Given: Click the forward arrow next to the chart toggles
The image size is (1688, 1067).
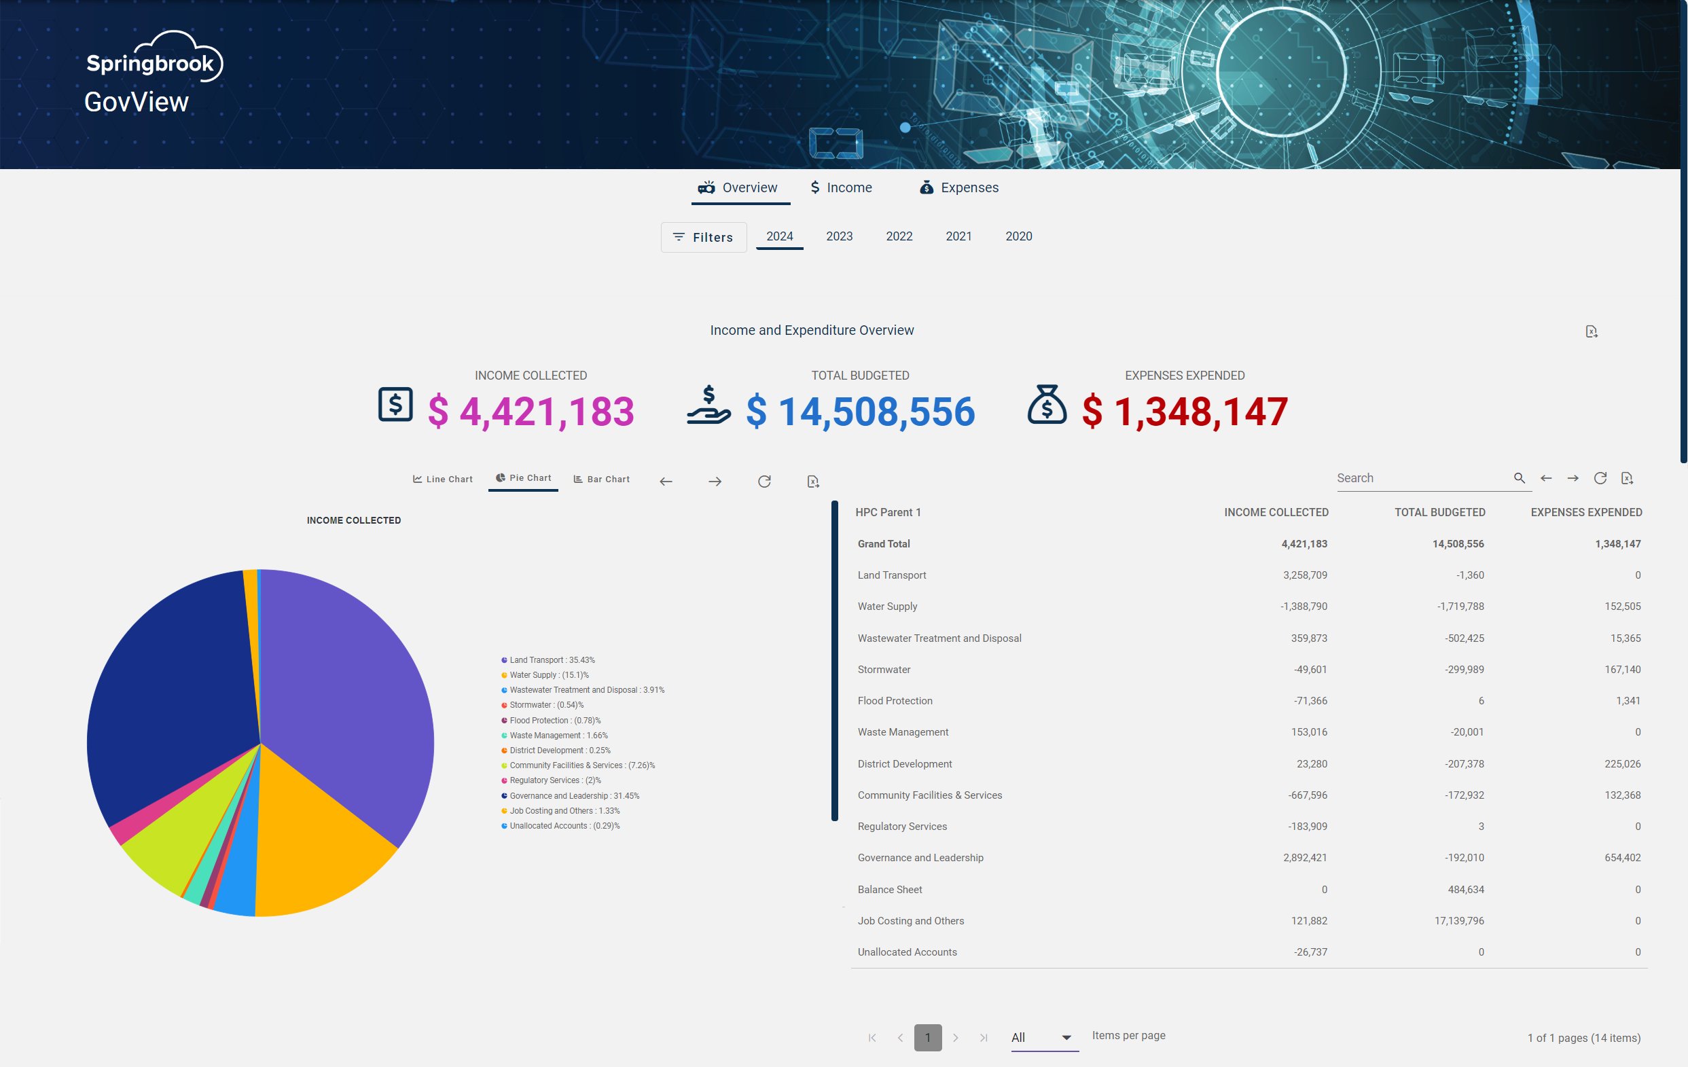Looking at the screenshot, I should (716, 481).
